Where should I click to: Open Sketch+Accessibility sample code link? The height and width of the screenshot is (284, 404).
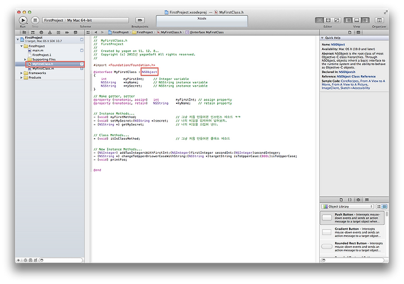[355, 88]
